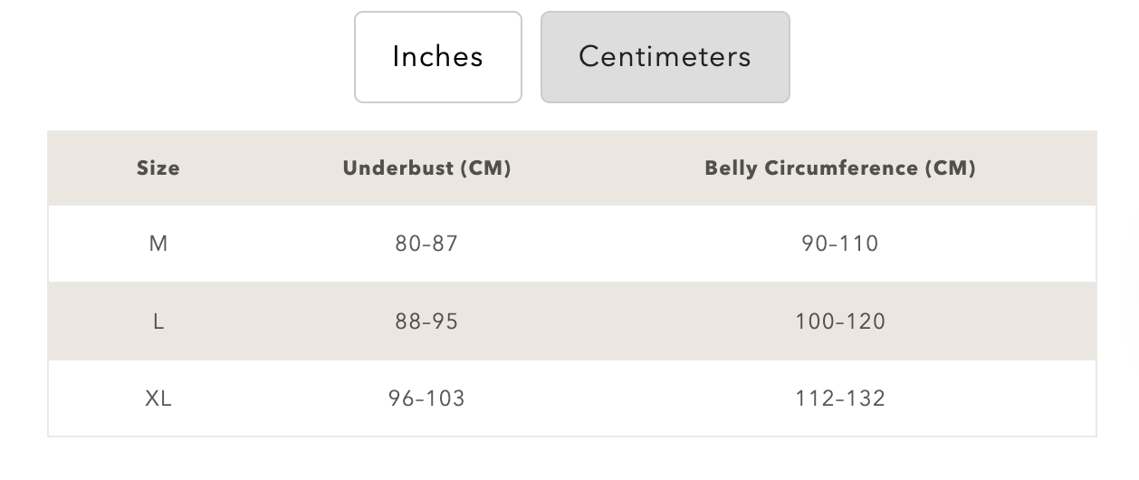Click the beige table header row
Screen dimensions: 1139x480
coord(572,168)
